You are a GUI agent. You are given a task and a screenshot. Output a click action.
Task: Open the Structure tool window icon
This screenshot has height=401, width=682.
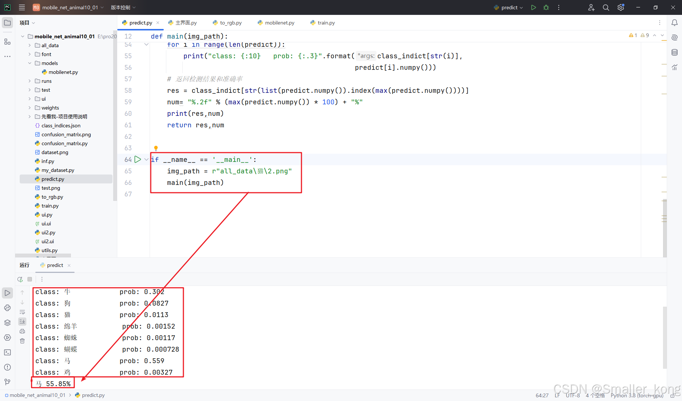click(7, 42)
